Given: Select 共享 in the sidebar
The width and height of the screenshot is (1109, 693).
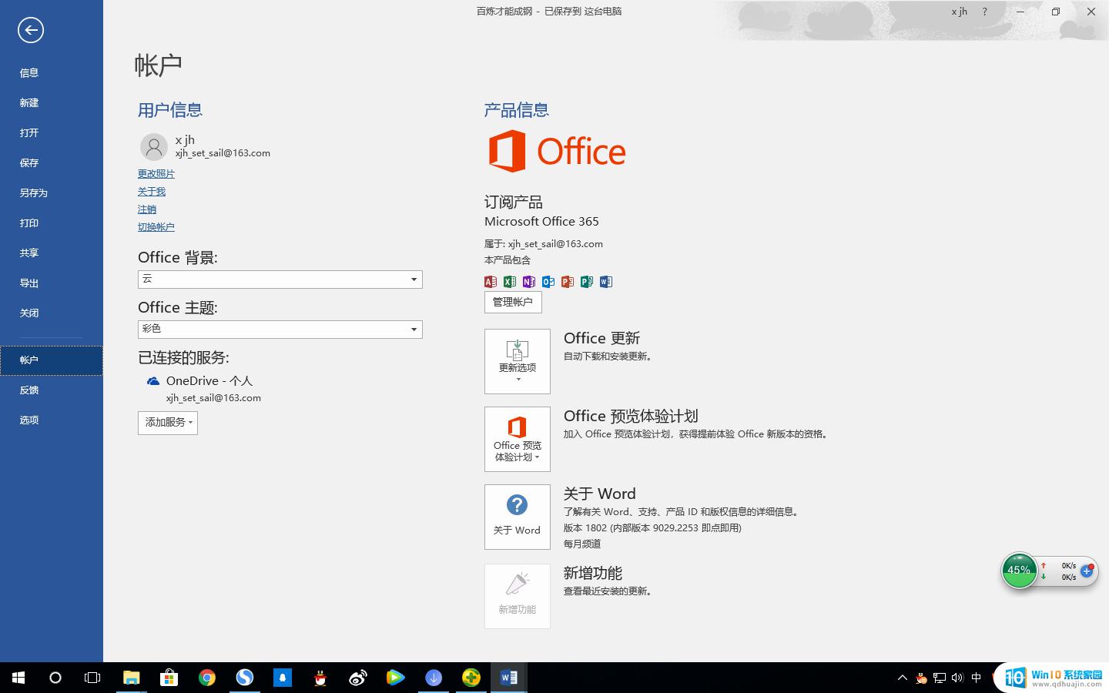Looking at the screenshot, I should pyautogui.click(x=52, y=253).
